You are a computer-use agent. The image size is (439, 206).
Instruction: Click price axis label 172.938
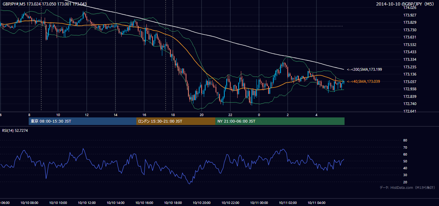(410, 89)
